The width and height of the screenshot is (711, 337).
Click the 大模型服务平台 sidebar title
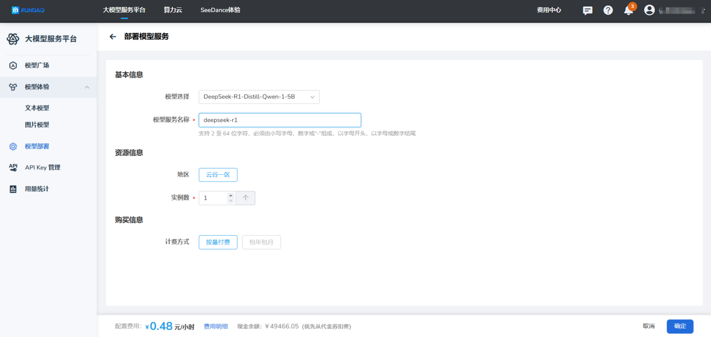click(x=51, y=39)
